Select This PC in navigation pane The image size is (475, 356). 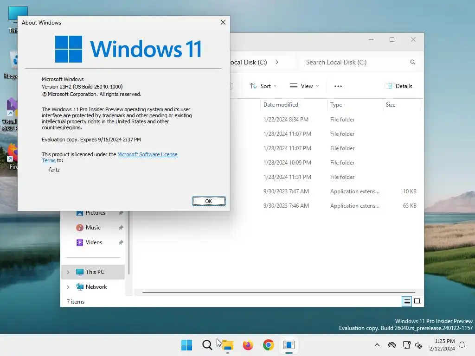(93, 272)
